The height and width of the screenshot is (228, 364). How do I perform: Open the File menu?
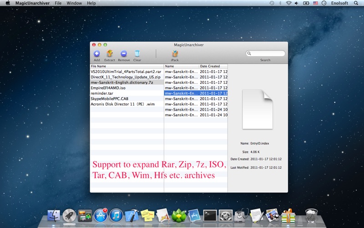pyautogui.click(x=58, y=3)
